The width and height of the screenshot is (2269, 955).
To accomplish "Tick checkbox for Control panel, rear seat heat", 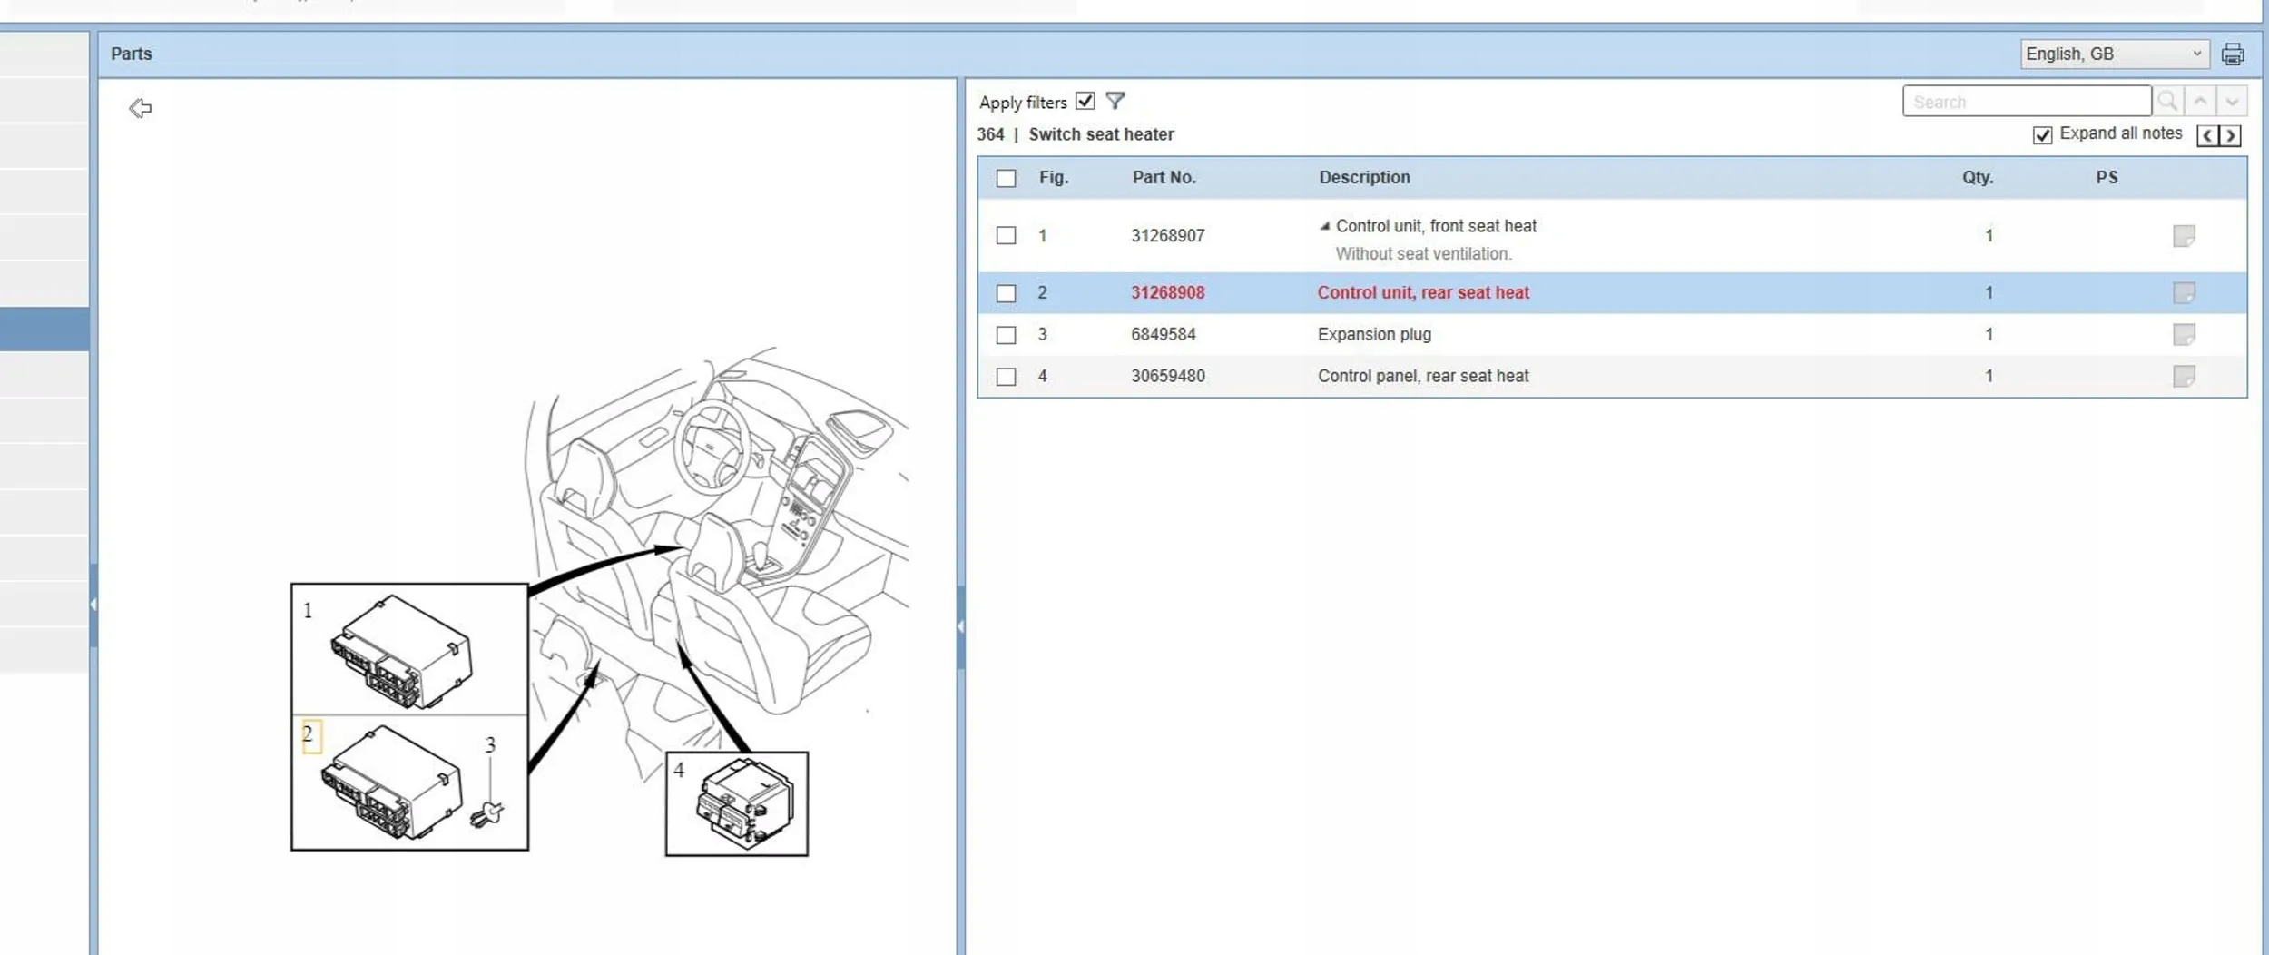I will point(1006,377).
